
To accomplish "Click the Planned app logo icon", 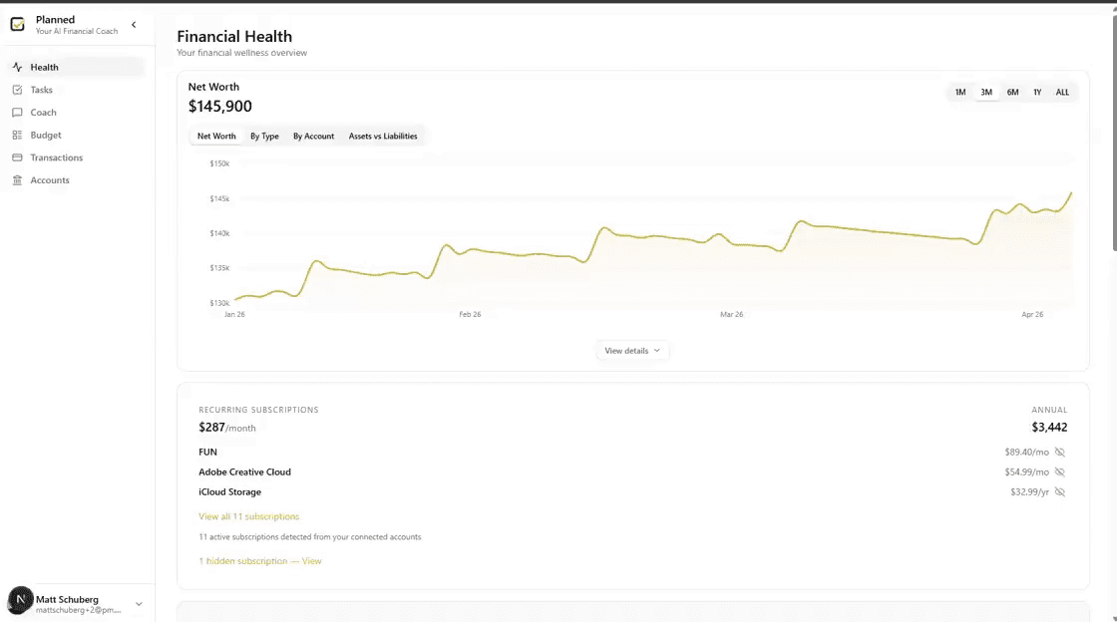I will [17, 24].
